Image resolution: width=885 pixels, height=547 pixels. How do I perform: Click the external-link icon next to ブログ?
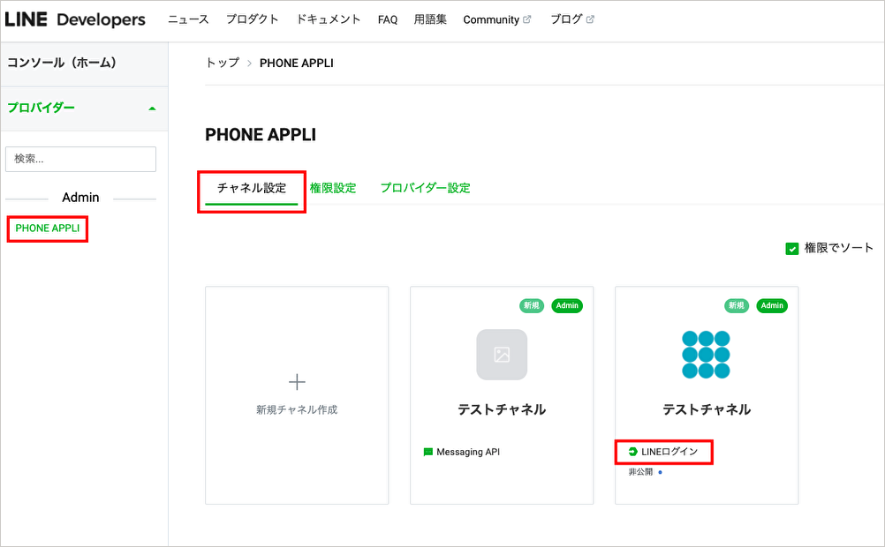[590, 19]
